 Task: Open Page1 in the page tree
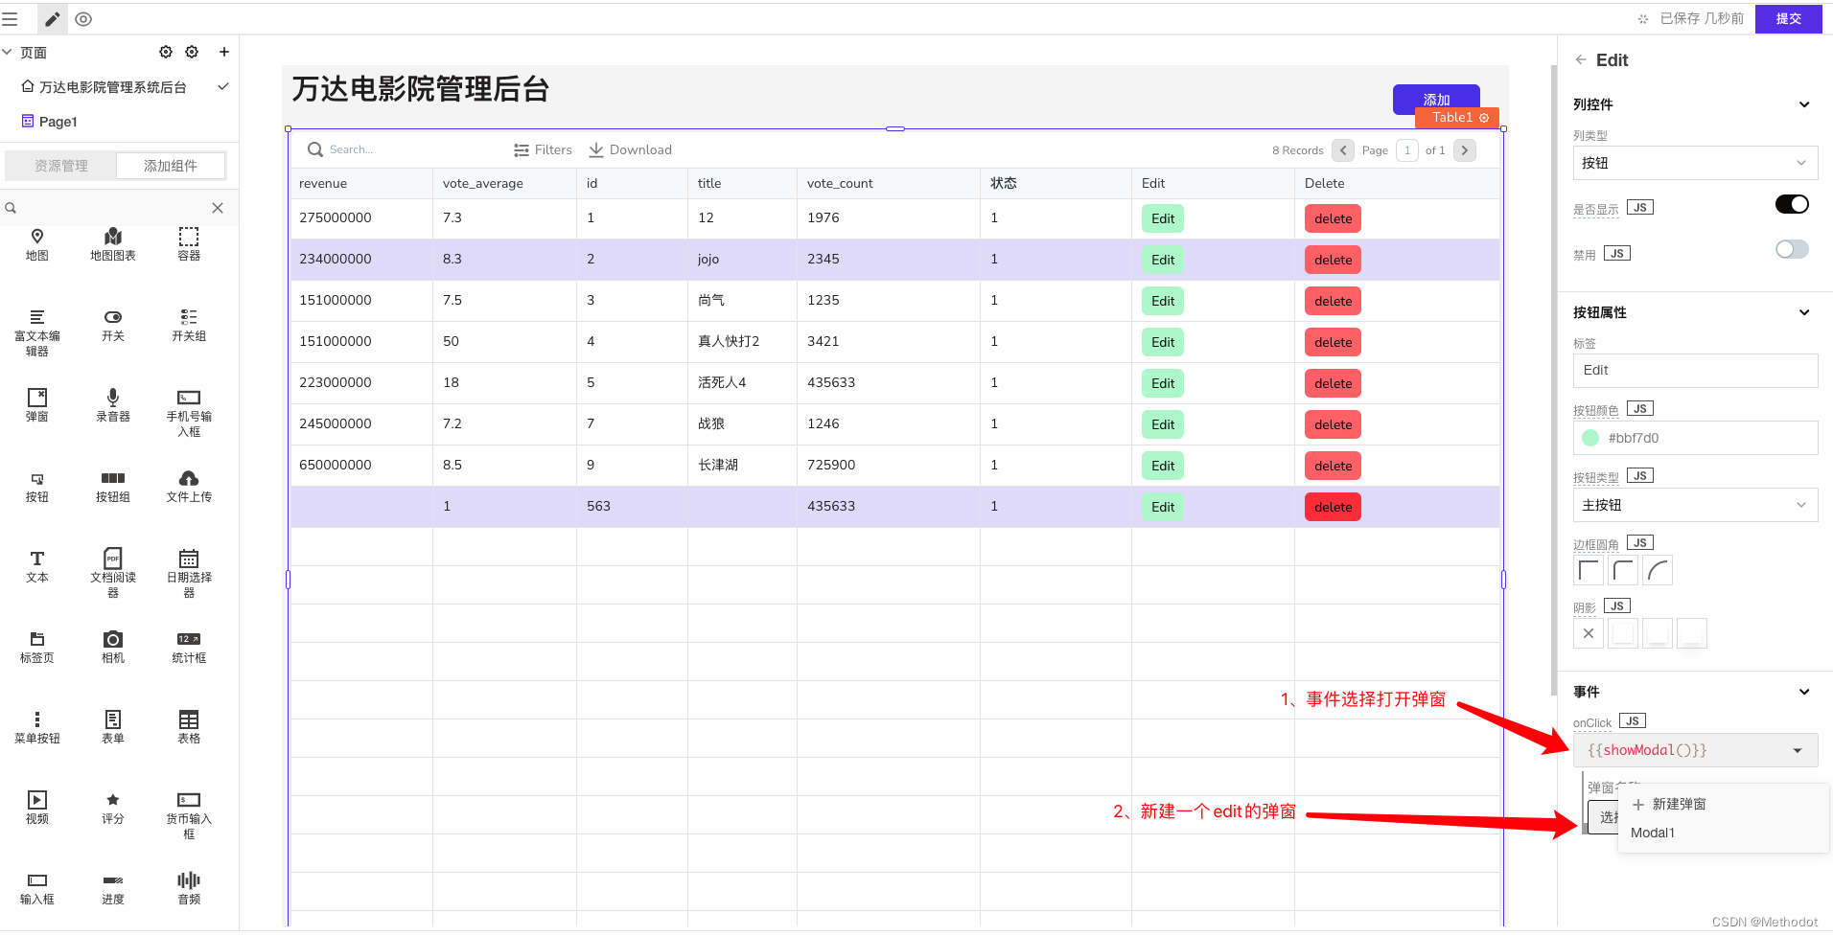(x=58, y=122)
